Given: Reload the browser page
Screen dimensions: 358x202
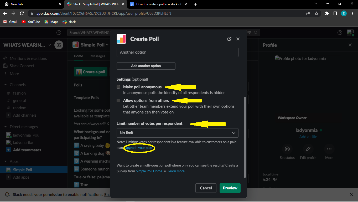Looking at the screenshot, I should coord(22,13).
